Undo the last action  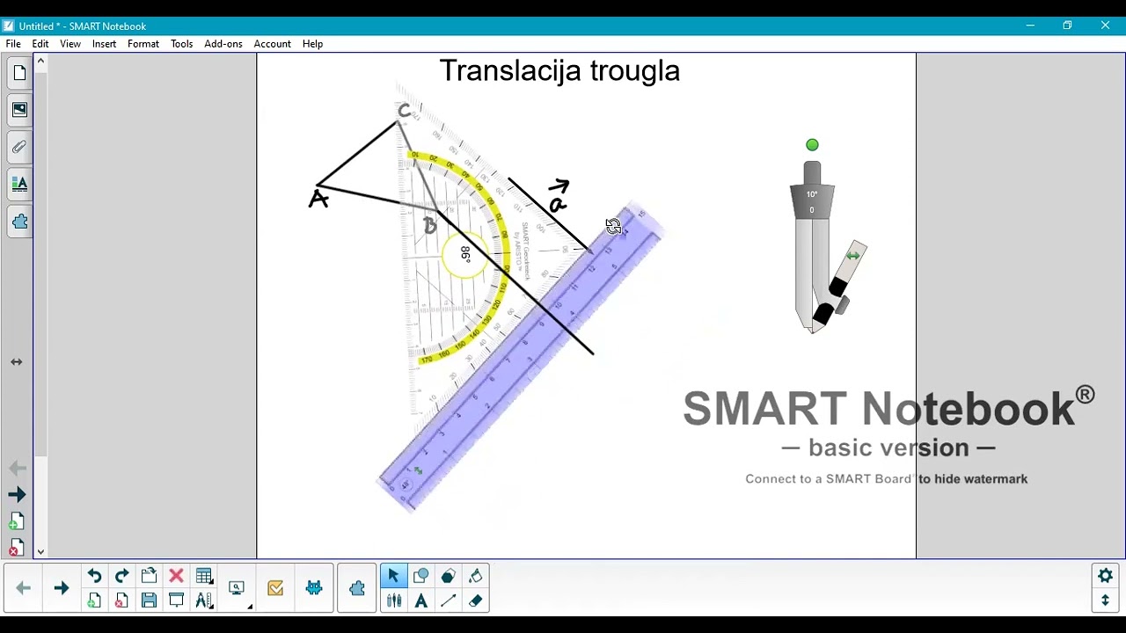[94, 576]
